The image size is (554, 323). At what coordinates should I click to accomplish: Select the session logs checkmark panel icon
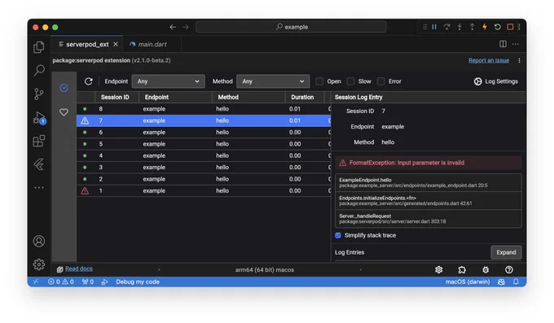pyautogui.click(x=64, y=88)
